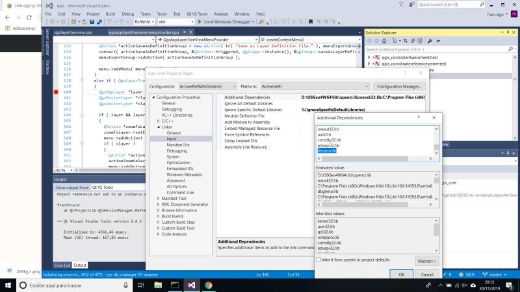This screenshot has width=520, height=292.
Task: Open Chrome from the taskbar
Action: coord(208,285)
